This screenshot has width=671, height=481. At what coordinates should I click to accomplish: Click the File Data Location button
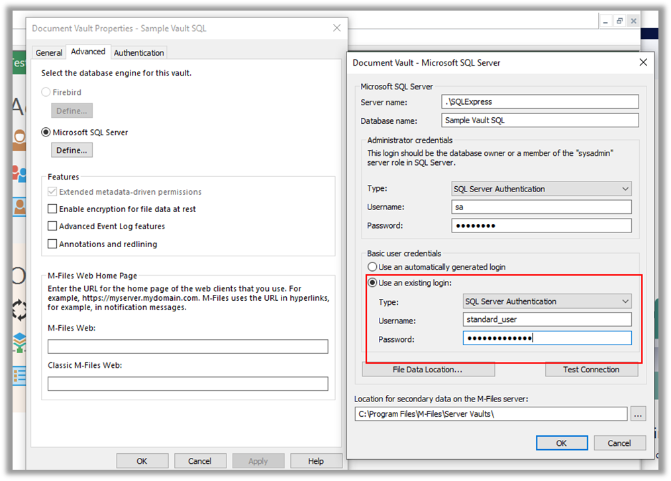pos(428,370)
